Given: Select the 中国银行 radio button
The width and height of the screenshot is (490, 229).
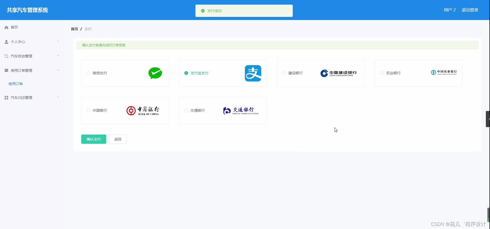Looking at the screenshot, I should 88,111.
